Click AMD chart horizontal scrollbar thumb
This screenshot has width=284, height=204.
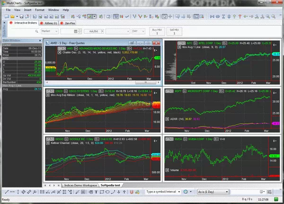coord(146,82)
